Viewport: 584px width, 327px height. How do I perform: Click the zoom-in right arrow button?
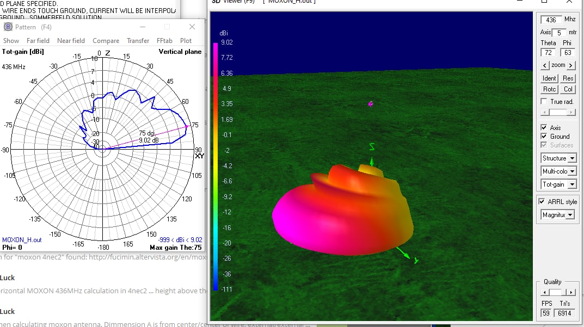(571, 65)
